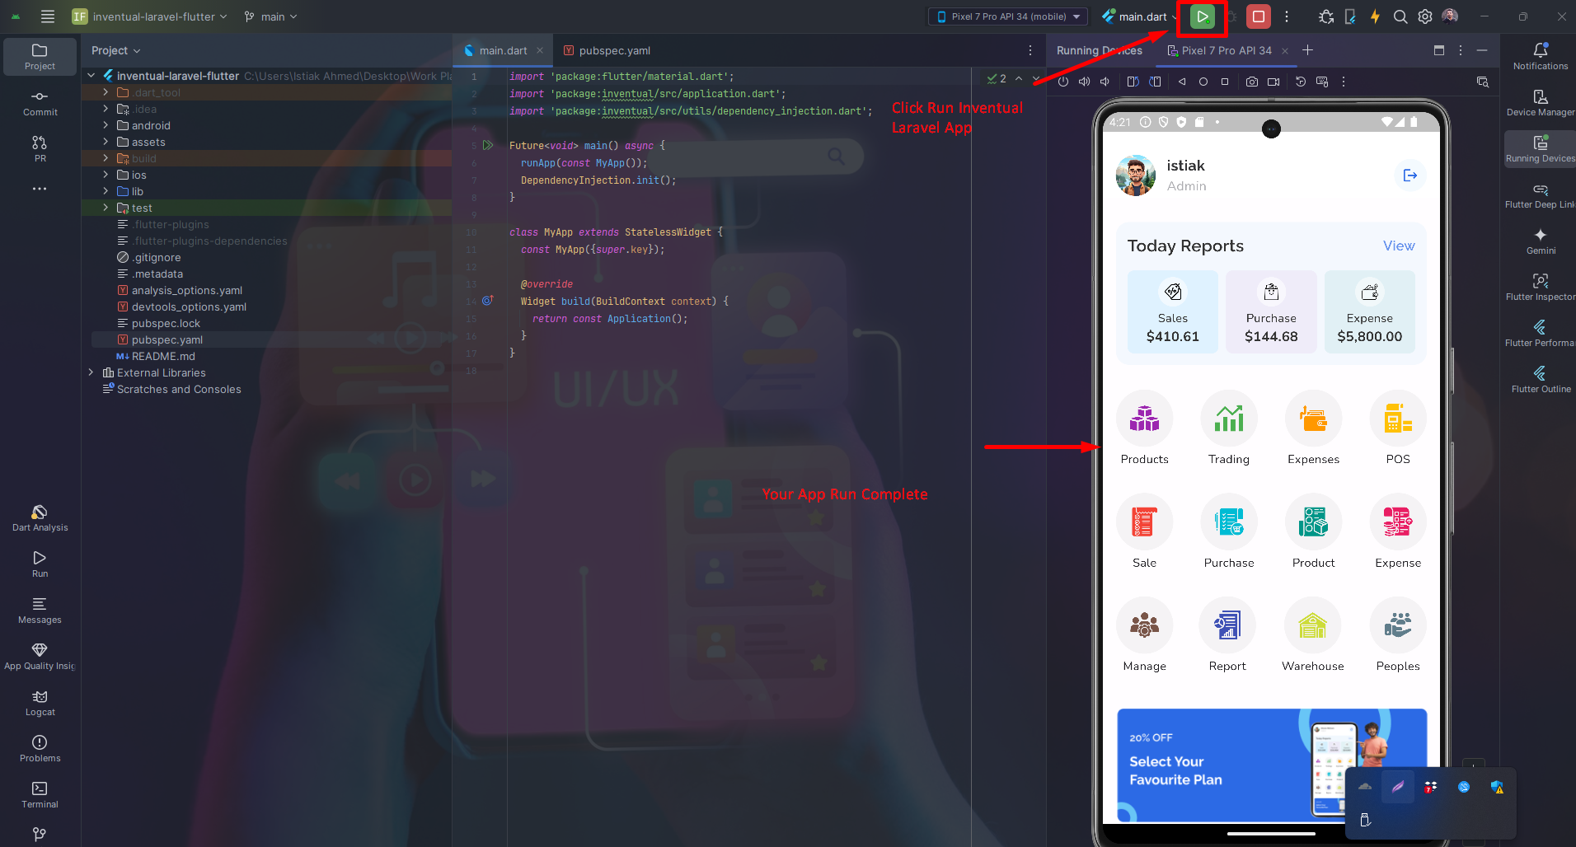Open the Dart Analysis tool window
Screen dimensions: 1576x847
(40, 517)
